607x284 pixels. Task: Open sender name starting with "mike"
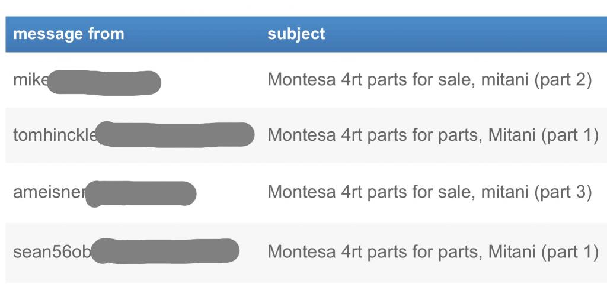tap(30, 80)
